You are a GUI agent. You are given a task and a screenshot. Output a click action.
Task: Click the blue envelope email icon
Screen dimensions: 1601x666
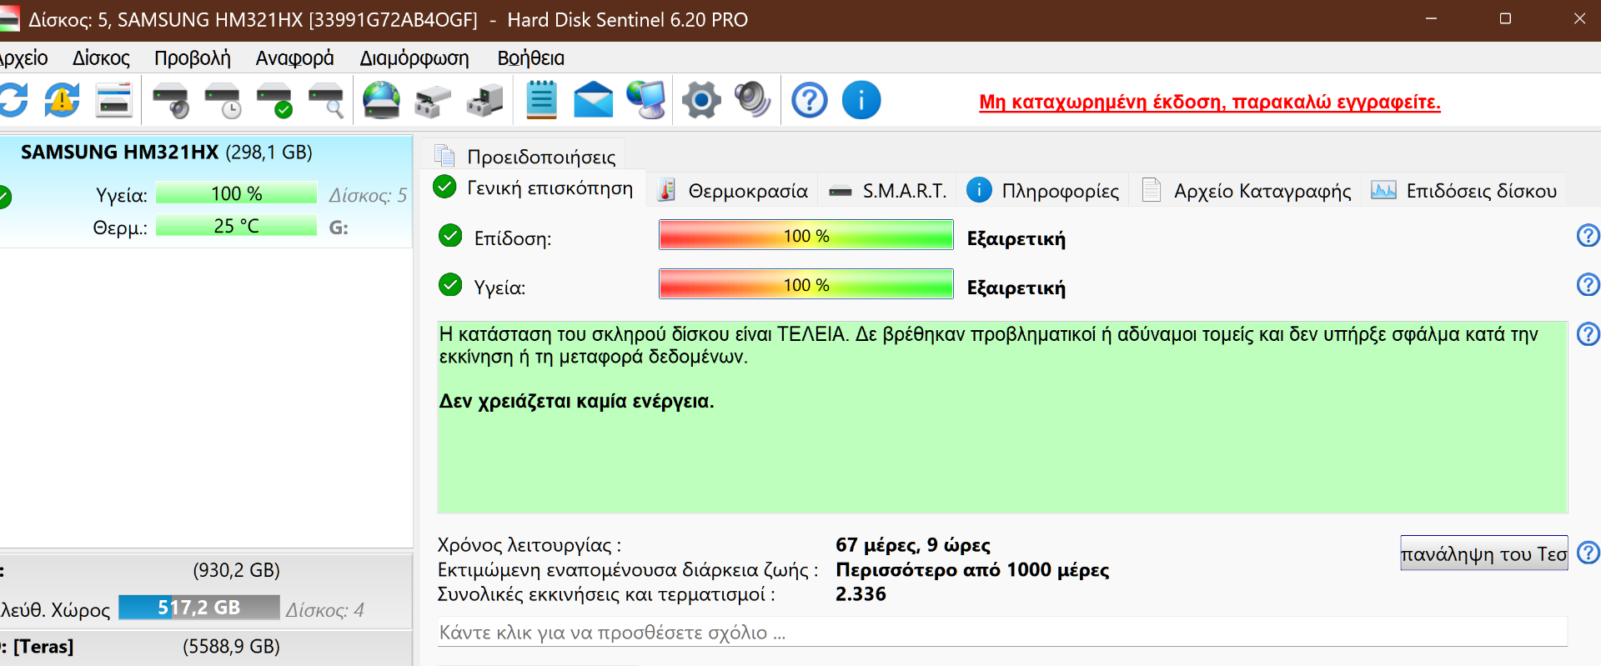[x=593, y=100]
